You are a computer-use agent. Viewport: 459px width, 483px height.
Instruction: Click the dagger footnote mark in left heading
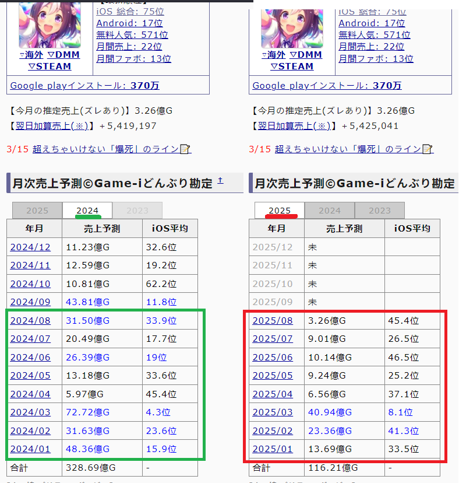coord(220,181)
